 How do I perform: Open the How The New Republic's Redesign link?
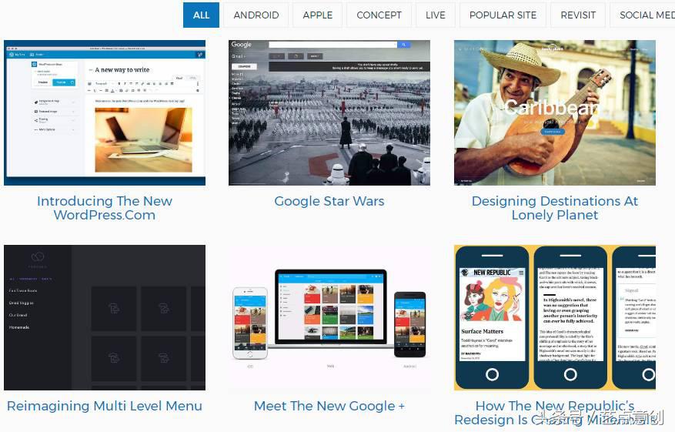click(x=555, y=413)
